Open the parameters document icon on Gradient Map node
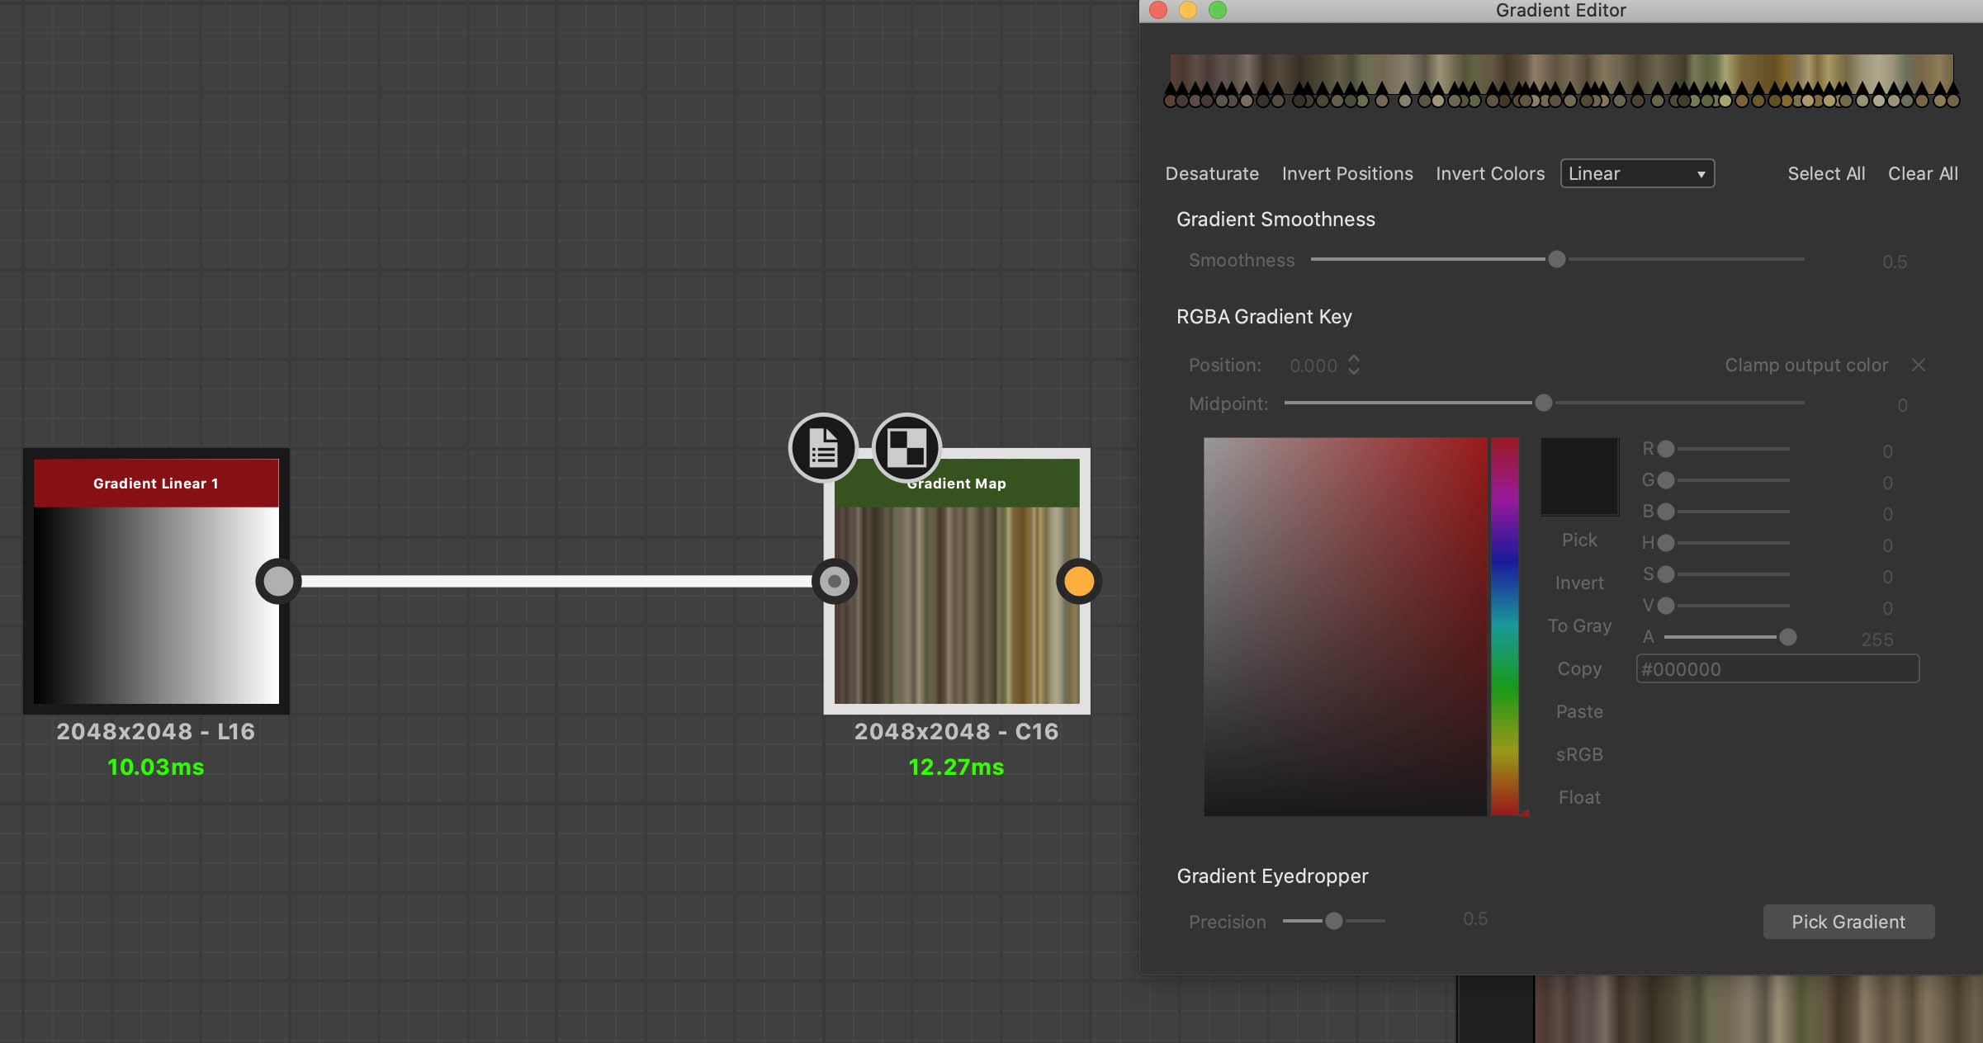Image resolution: width=1983 pixels, height=1043 pixels. point(823,447)
